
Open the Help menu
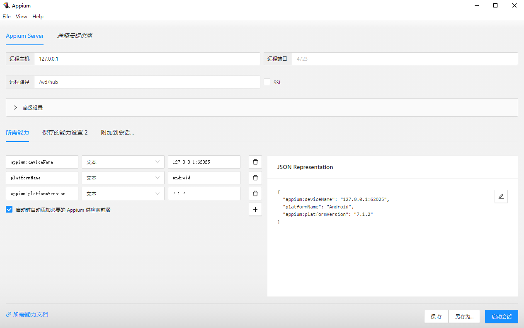point(38,17)
